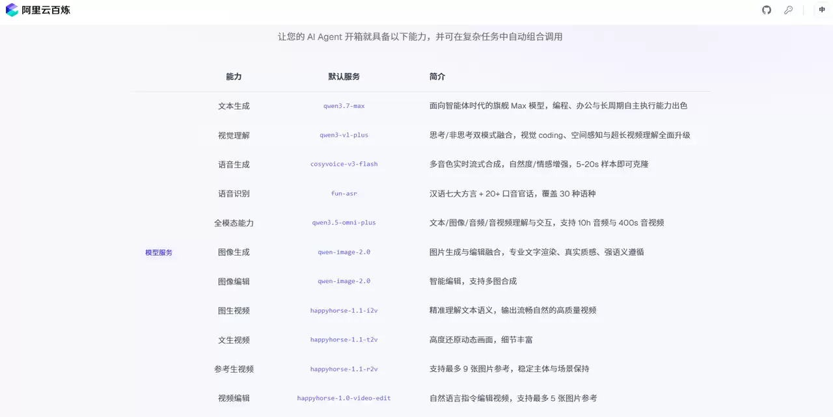Image resolution: width=833 pixels, height=417 pixels.
Task: Click the description starting 汉语七大方言
Action: tap(512, 194)
